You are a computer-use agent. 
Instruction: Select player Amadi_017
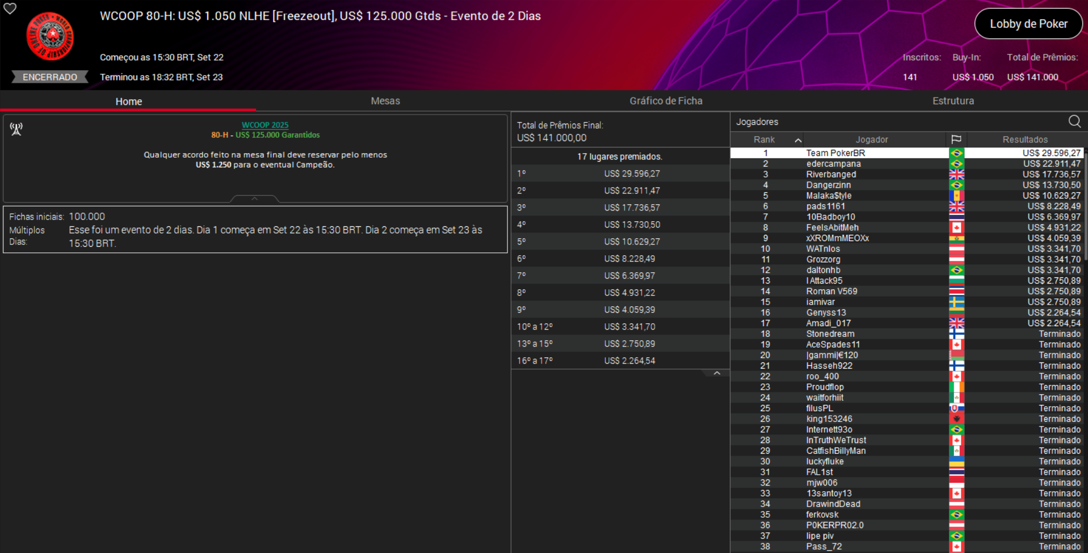pos(906,323)
